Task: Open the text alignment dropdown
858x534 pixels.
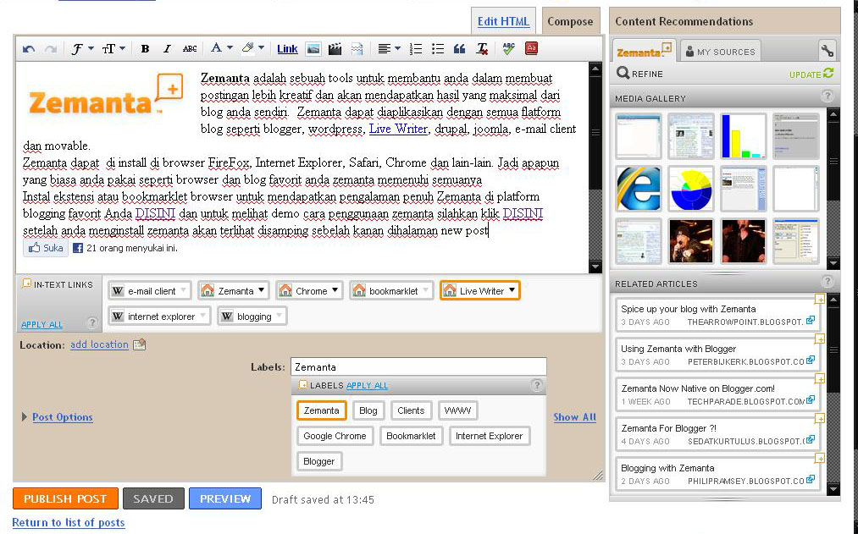Action: 389,48
